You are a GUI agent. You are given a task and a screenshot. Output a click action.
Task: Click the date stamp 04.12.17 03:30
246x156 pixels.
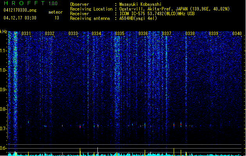pyautogui.click(x=20, y=18)
